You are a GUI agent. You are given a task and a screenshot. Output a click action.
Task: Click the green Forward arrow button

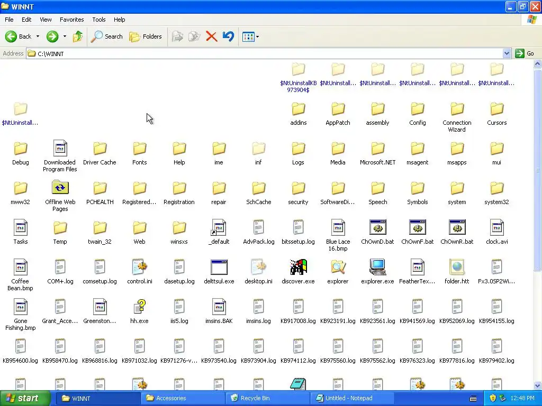[52, 36]
